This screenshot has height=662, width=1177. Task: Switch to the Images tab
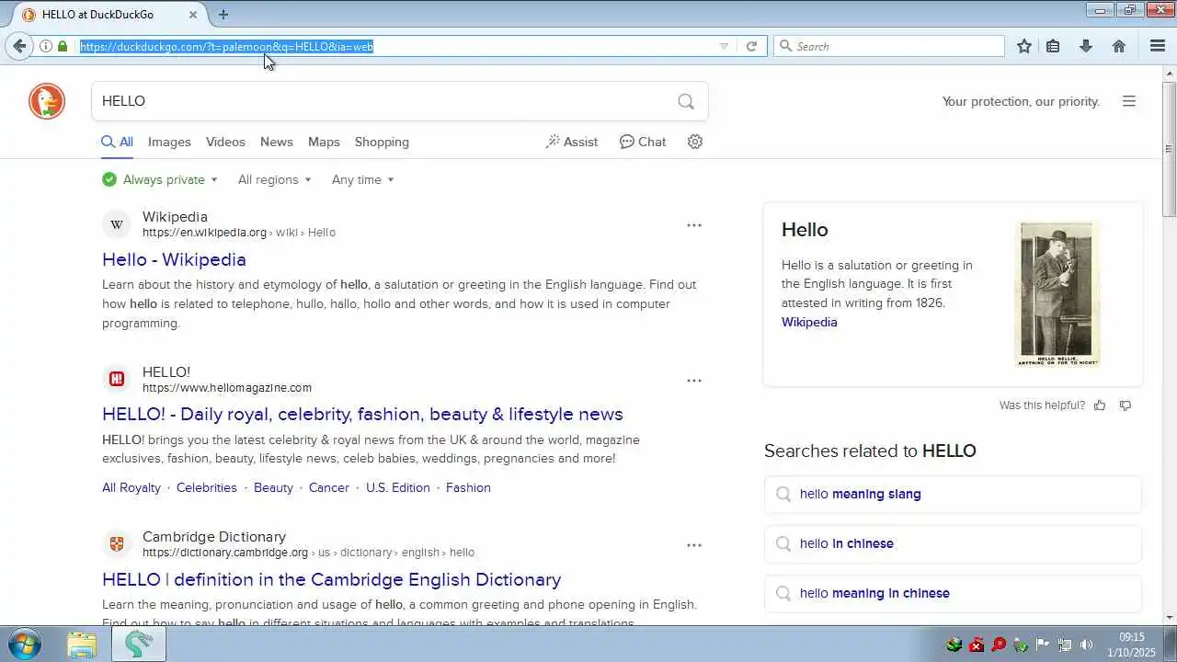tap(169, 142)
